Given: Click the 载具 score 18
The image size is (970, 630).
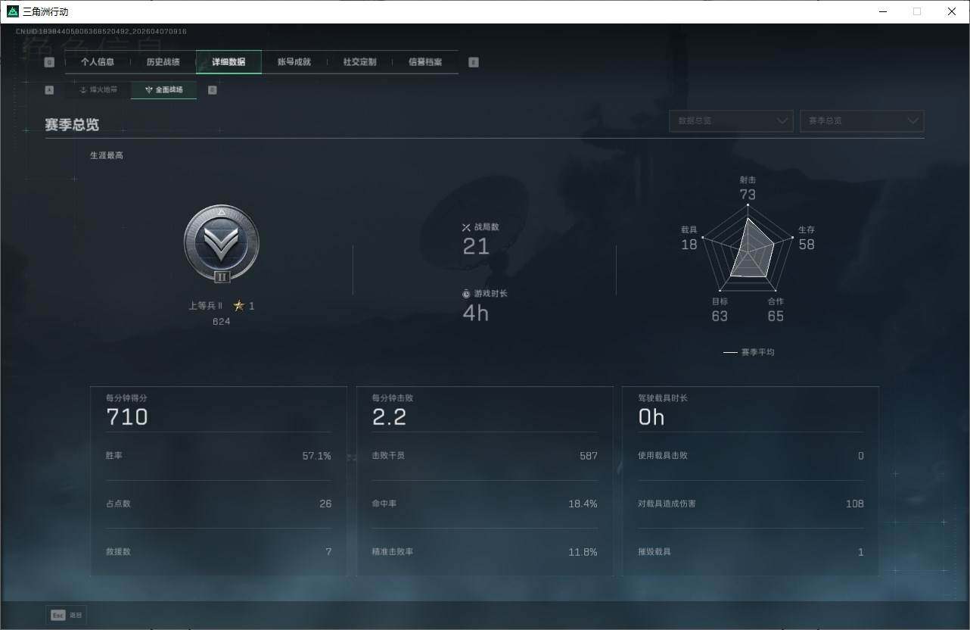Looking at the screenshot, I should (689, 245).
